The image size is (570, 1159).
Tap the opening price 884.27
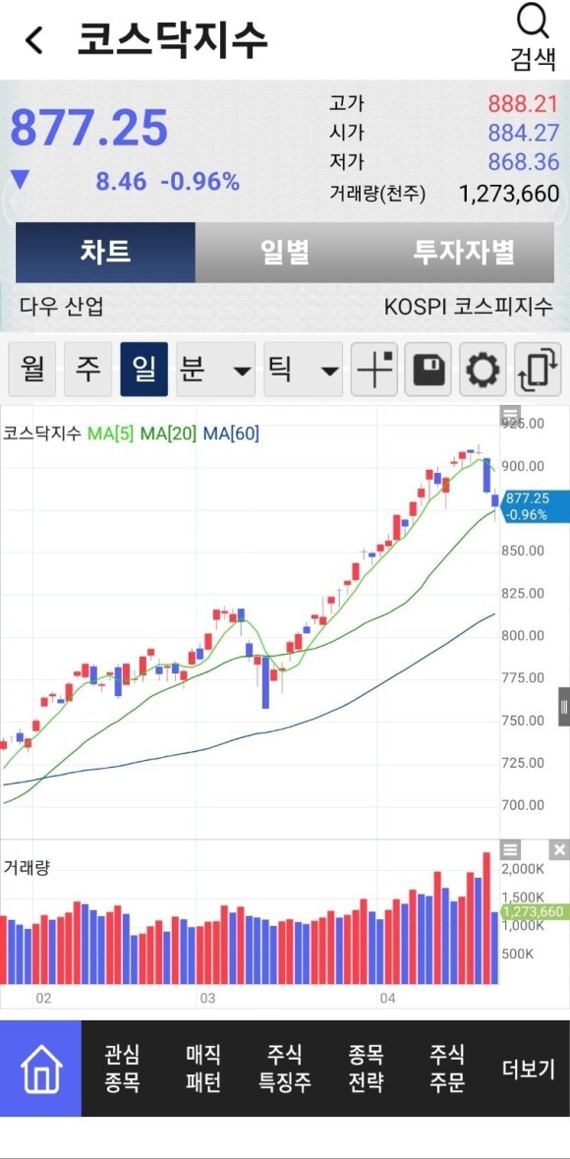click(524, 133)
